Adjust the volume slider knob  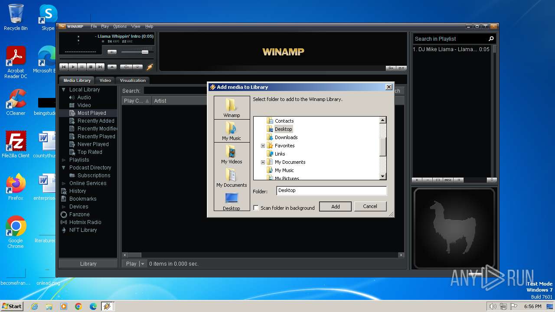click(145, 52)
